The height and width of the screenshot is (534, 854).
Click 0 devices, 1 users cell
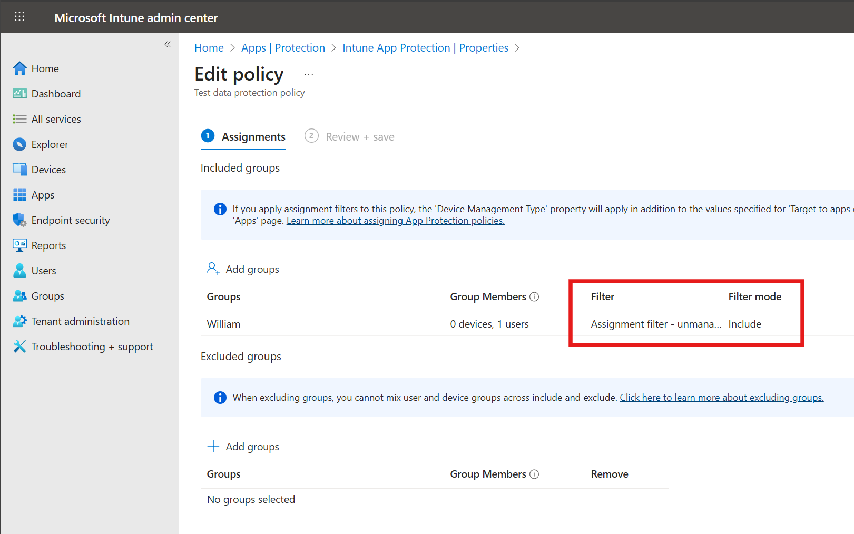pyautogui.click(x=489, y=324)
